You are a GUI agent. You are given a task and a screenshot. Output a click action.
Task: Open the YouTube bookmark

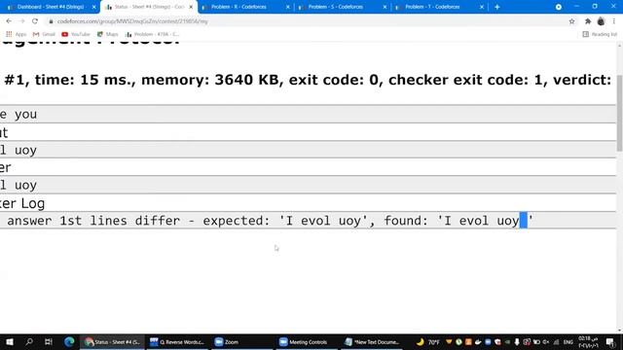(76, 34)
